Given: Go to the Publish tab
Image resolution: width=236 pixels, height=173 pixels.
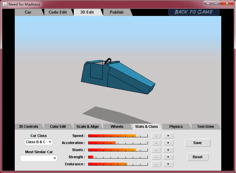Looking at the screenshot, I should coord(117,12).
